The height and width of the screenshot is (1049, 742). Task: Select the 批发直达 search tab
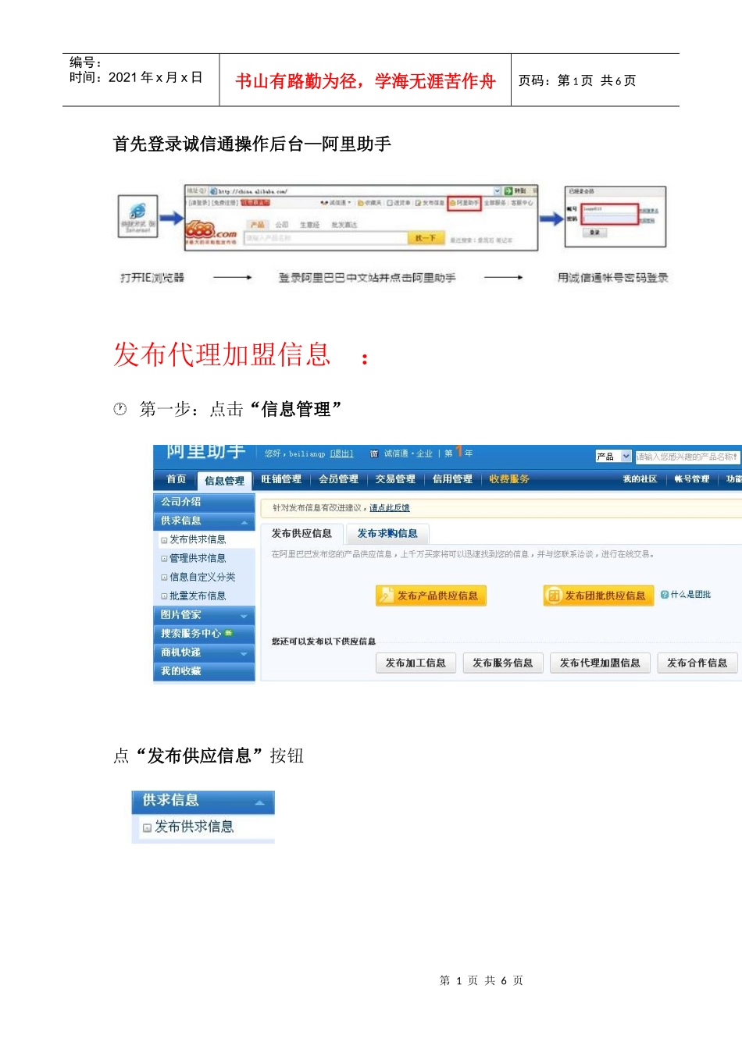344,225
